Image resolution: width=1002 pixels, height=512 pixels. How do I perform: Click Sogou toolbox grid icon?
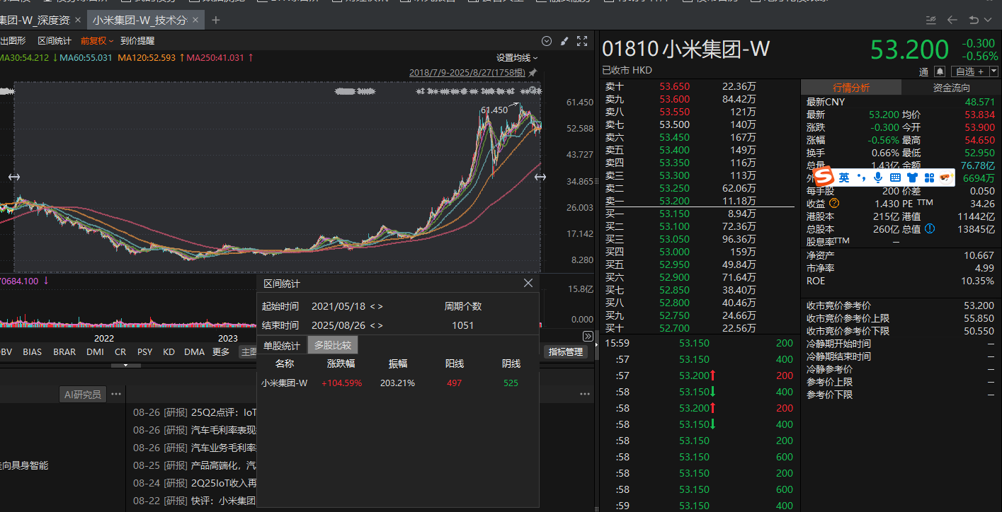click(929, 178)
